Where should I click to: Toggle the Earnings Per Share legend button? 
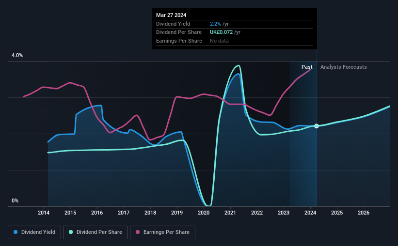point(162,232)
